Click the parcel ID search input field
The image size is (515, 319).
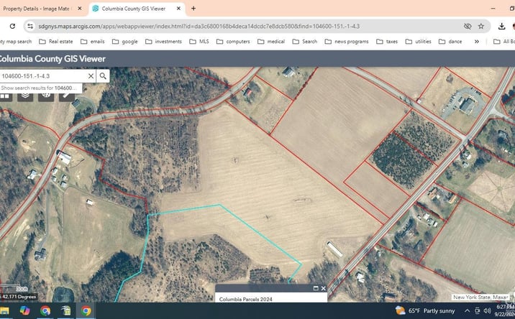[43, 76]
